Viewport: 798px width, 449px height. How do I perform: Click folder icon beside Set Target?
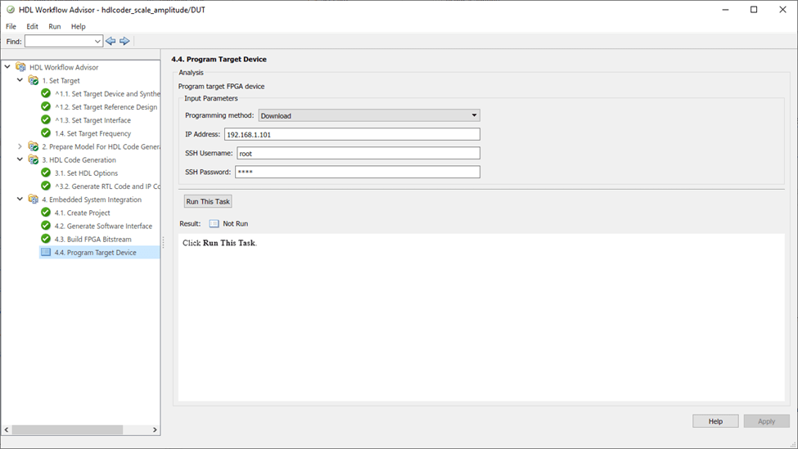coord(34,81)
